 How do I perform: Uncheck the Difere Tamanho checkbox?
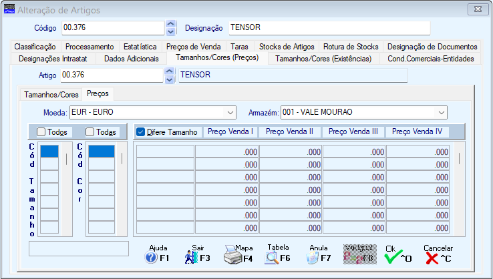(140, 131)
